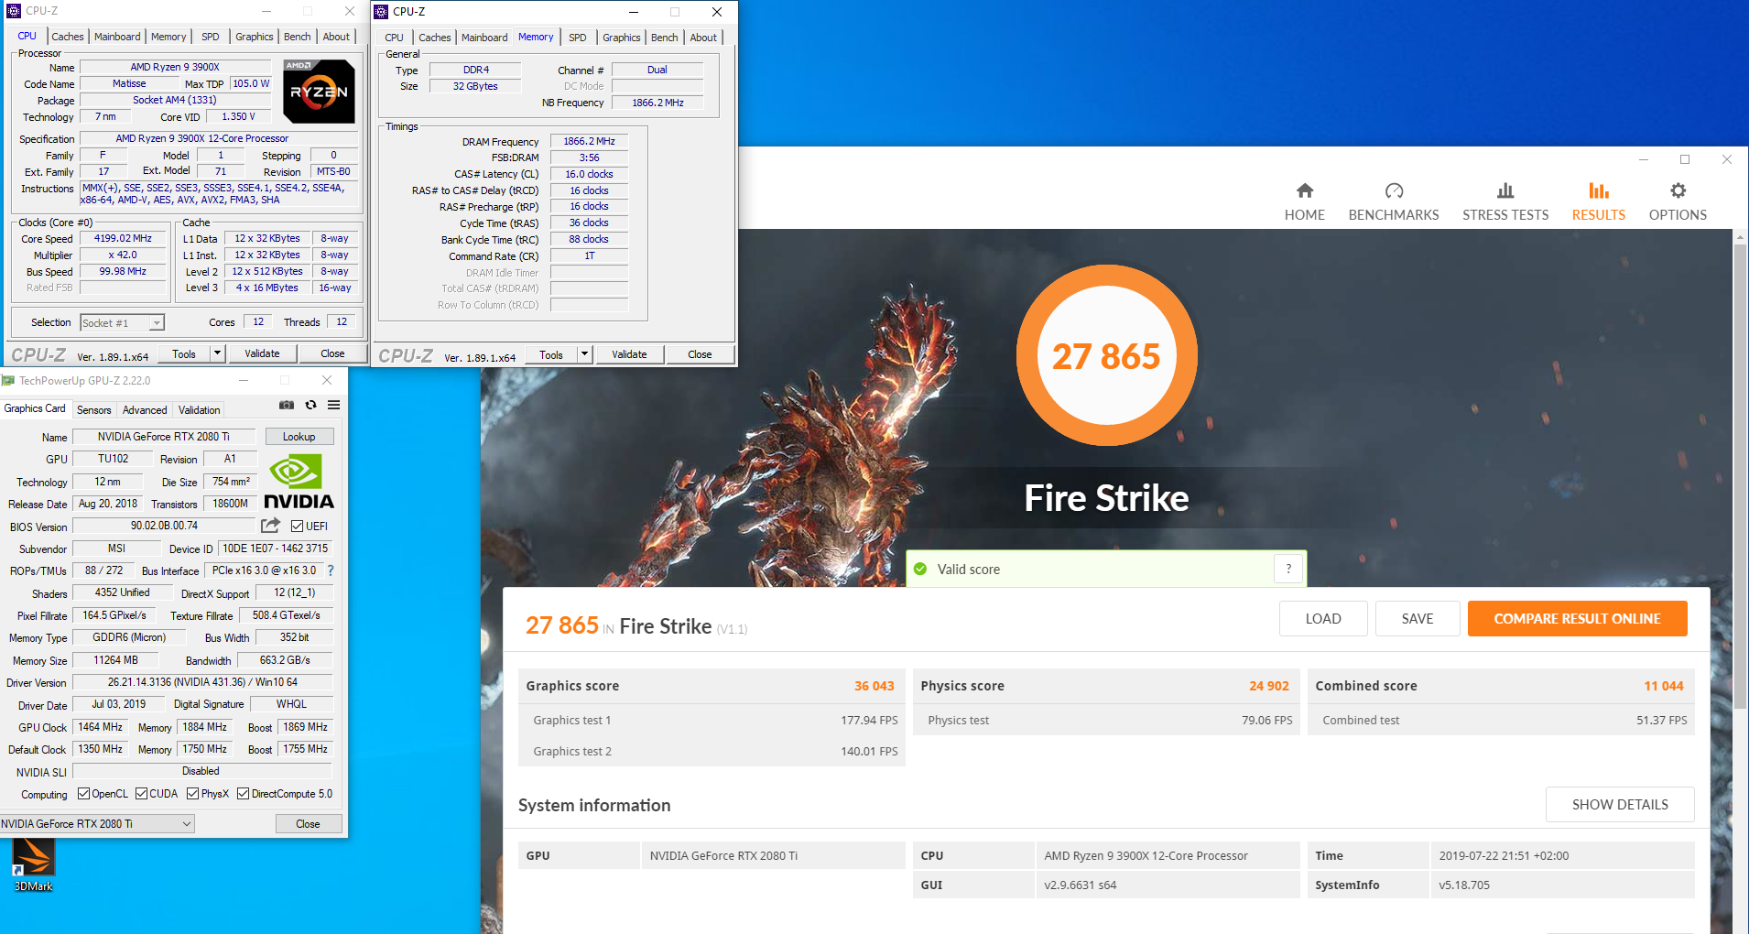The height and width of the screenshot is (934, 1749).
Task: Click the NVIDIA logo in GPU-Z
Action: coord(299,482)
